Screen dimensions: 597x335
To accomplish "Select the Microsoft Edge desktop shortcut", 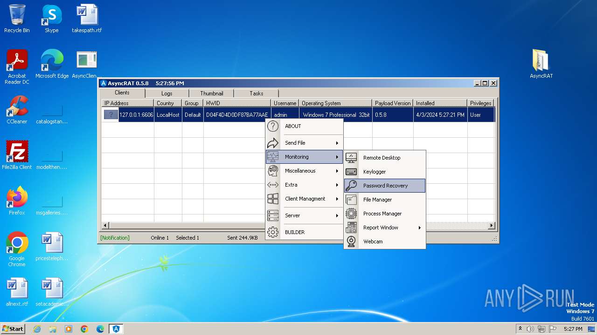I will pos(52,64).
